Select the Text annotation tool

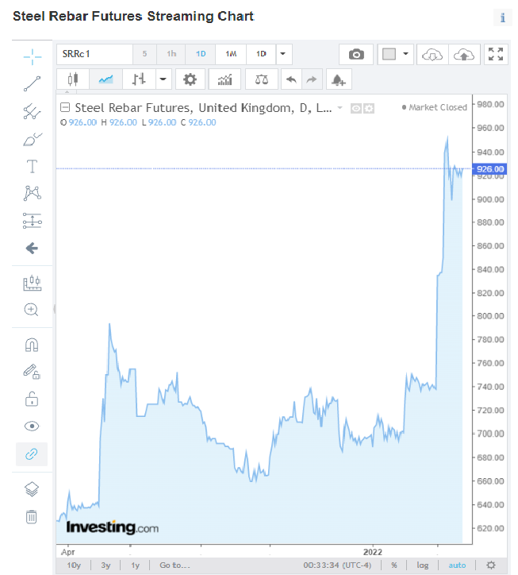coord(32,166)
